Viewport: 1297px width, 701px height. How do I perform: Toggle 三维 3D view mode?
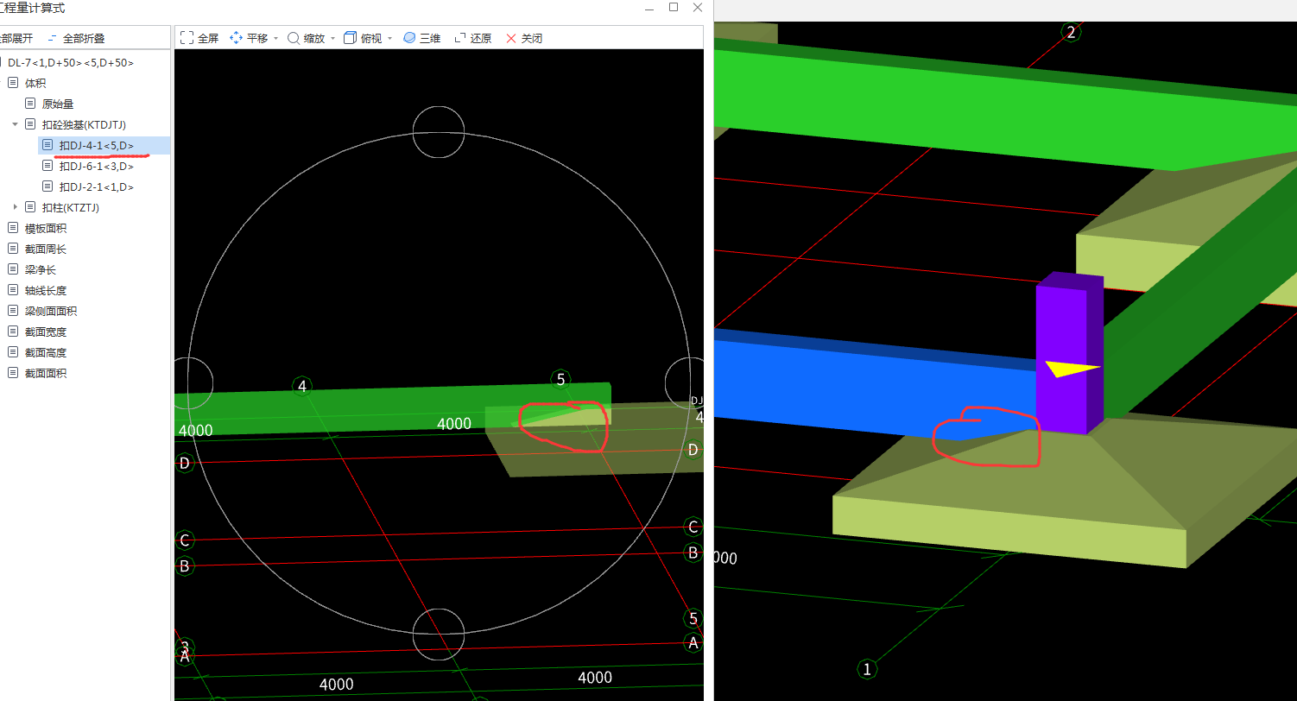[x=421, y=39]
